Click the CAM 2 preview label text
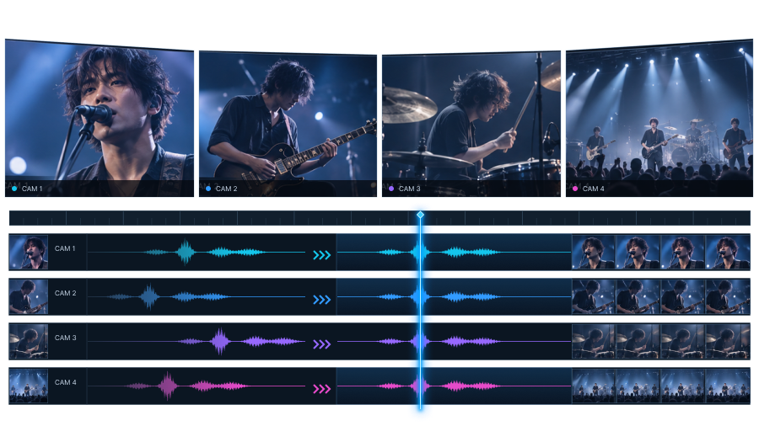This screenshot has height=426, width=759. [x=226, y=189]
